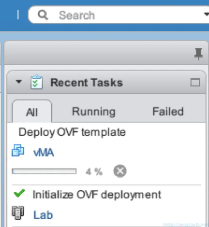
Task: Open the search options dropdown arrow
Action: pos(206,15)
